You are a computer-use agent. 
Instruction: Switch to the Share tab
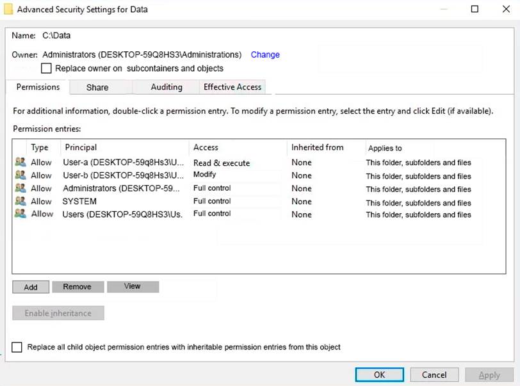click(x=97, y=87)
